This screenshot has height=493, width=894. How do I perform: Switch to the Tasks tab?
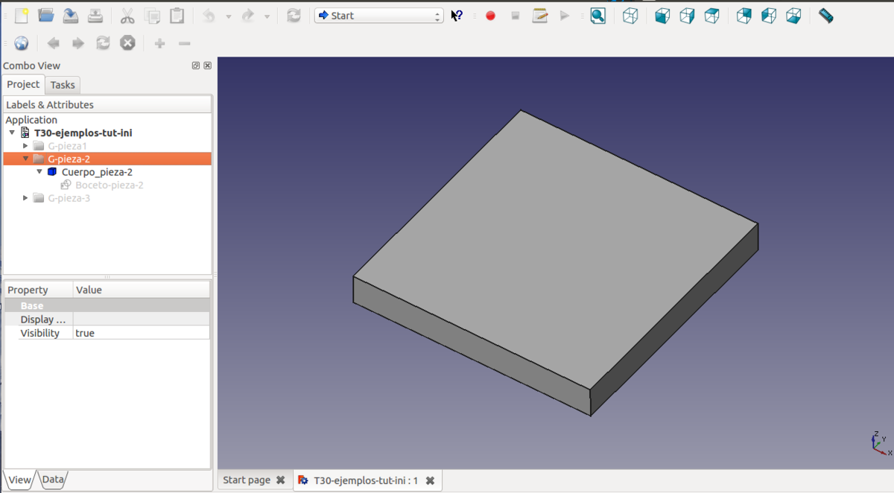coord(63,85)
